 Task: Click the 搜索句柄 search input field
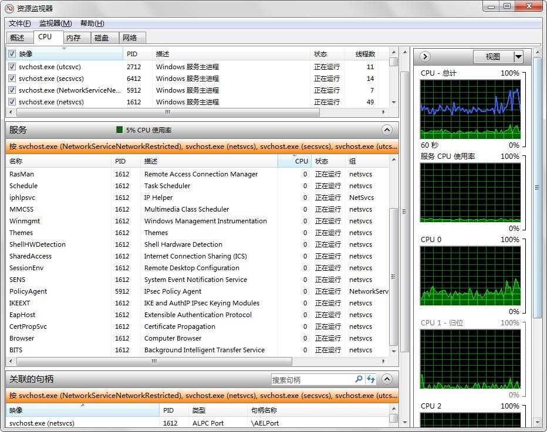click(x=311, y=380)
